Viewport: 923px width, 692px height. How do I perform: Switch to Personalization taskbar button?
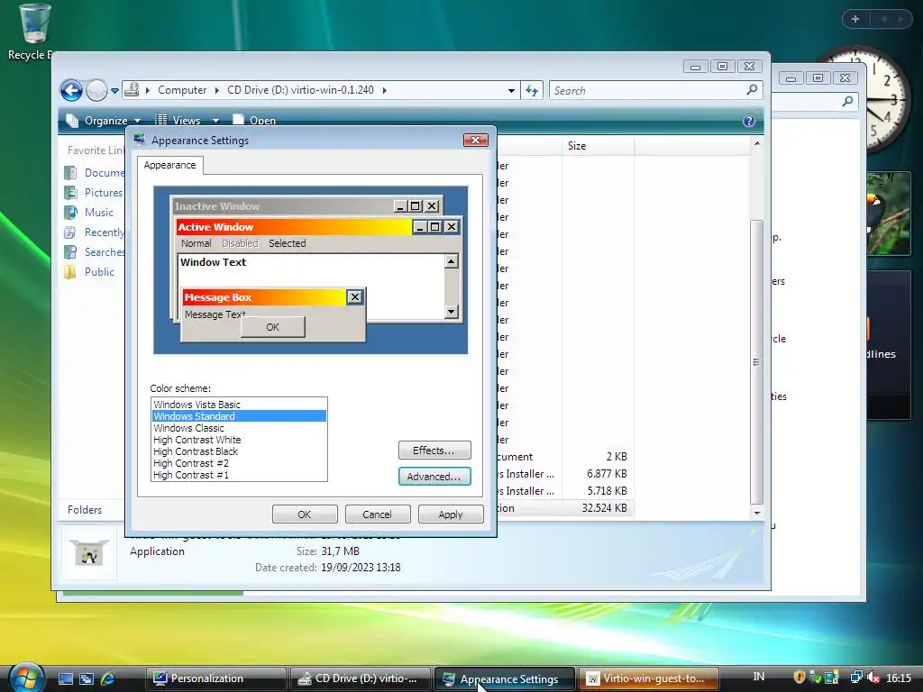pyautogui.click(x=215, y=678)
